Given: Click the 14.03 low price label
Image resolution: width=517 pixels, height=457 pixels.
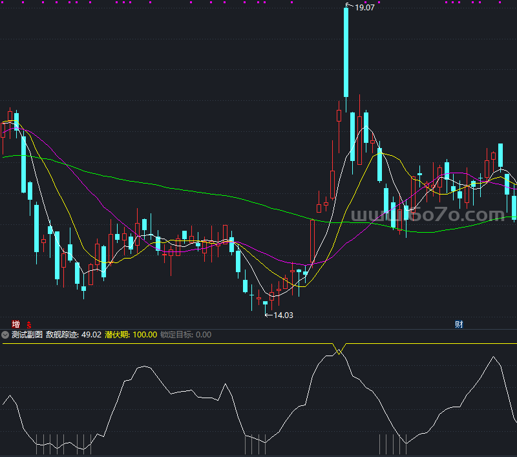Looking at the screenshot, I should [283, 315].
